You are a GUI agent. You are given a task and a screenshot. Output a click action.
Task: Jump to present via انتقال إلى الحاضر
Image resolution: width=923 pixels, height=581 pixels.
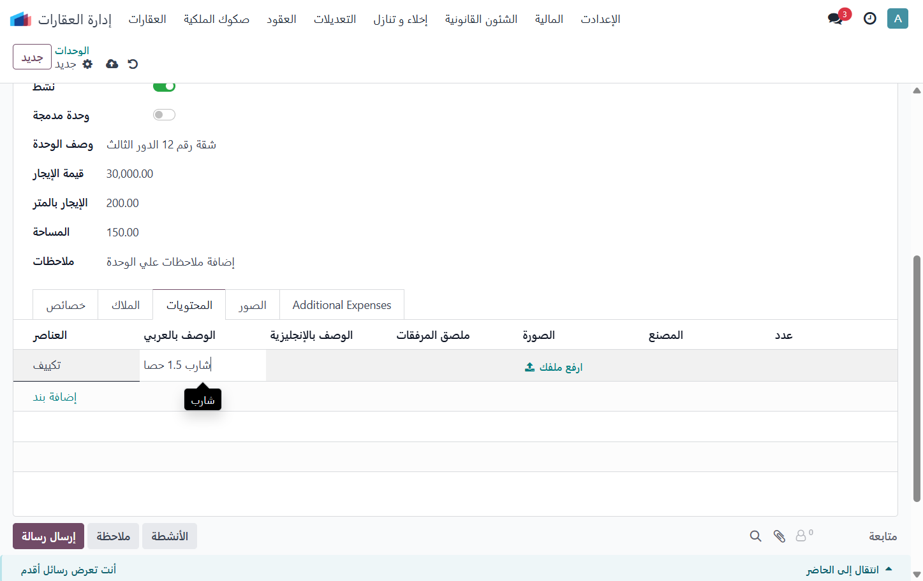848,570
